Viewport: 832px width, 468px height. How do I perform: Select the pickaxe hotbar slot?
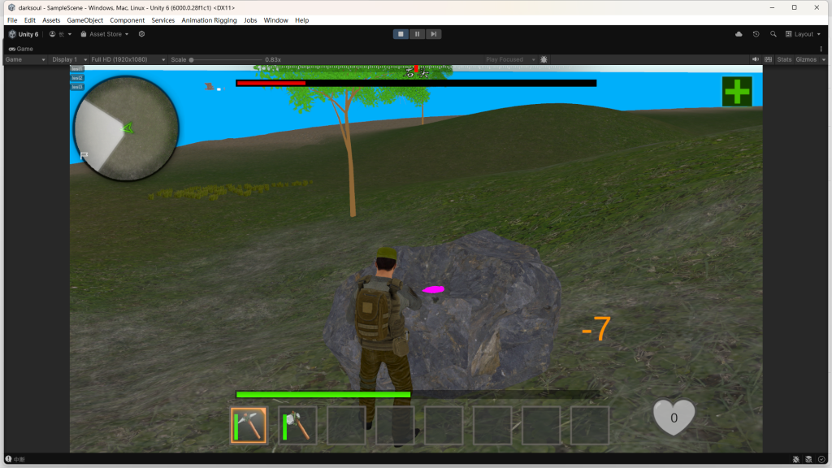coord(249,425)
